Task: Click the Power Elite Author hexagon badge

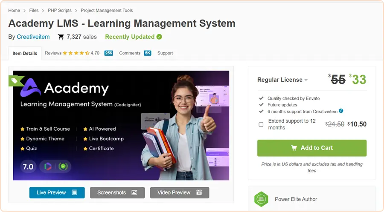Action: 261,199
